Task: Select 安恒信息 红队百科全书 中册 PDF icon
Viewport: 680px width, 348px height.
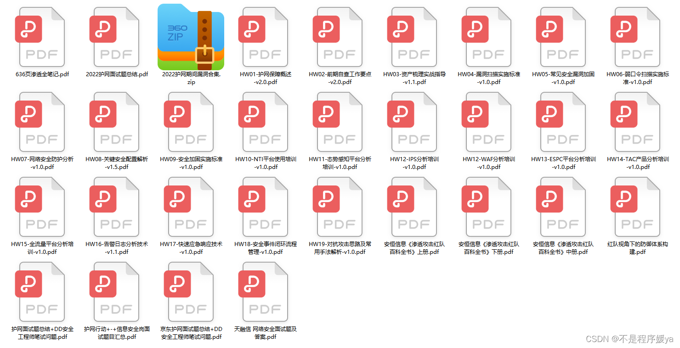Action: point(561,207)
